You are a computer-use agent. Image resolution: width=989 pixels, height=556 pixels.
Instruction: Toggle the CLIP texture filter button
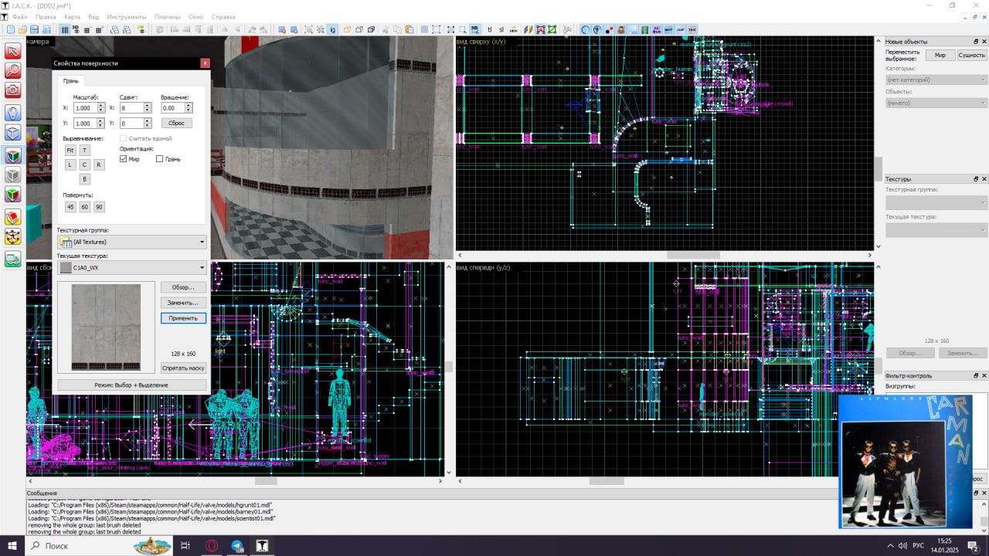(x=681, y=30)
